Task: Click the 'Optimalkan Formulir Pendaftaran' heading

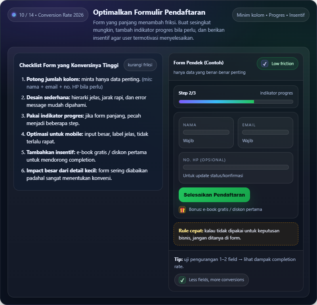Action: coord(149,12)
